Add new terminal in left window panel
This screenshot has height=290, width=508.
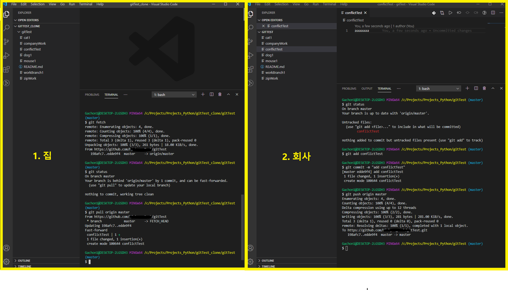(x=203, y=94)
